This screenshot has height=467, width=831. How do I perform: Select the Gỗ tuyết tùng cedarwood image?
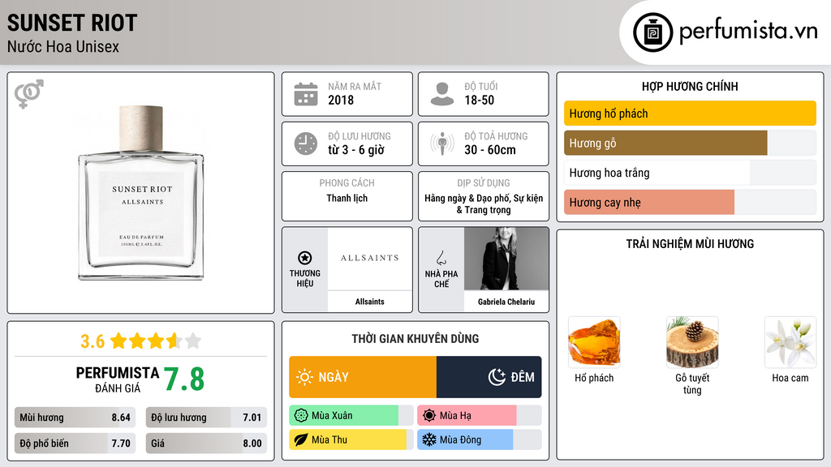(x=692, y=343)
